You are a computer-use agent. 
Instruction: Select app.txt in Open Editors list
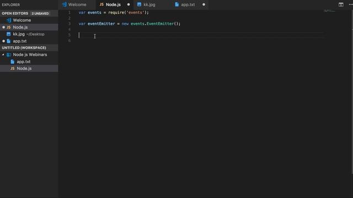29,41
